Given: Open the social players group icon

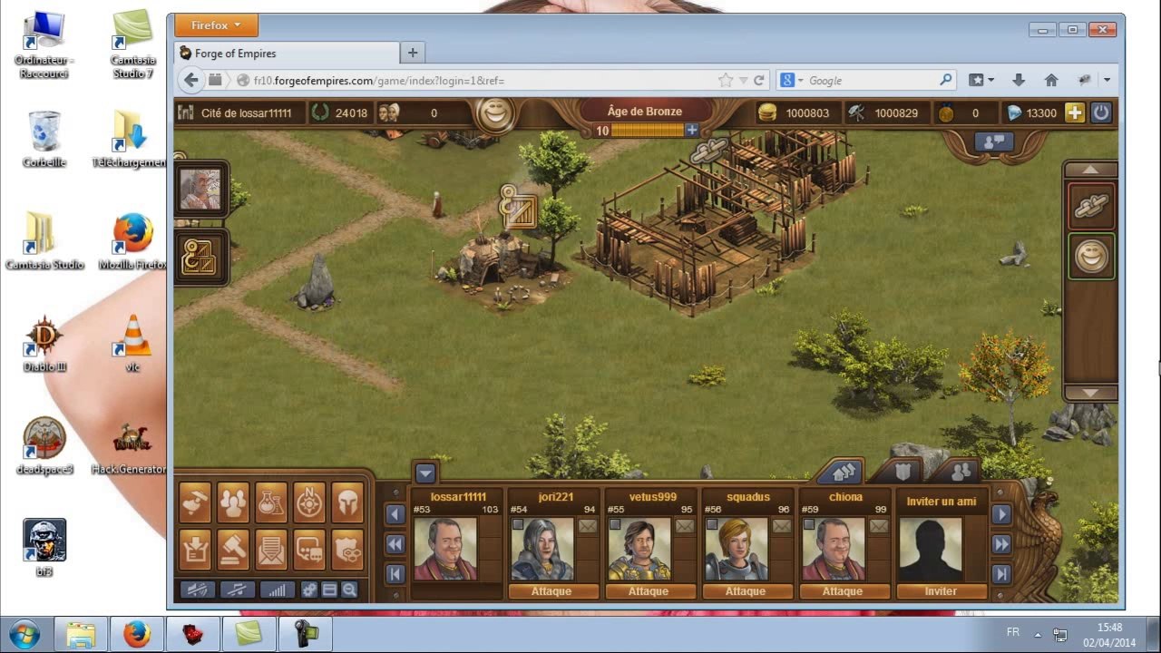Looking at the screenshot, I should coord(233,502).
